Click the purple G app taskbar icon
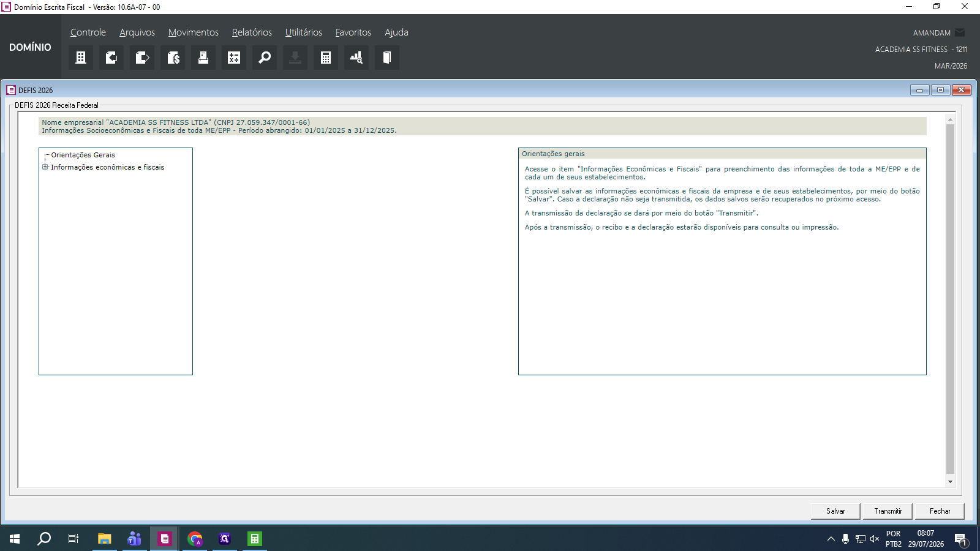This screenshot has height=551, width=980. click(x=225, y=539)
